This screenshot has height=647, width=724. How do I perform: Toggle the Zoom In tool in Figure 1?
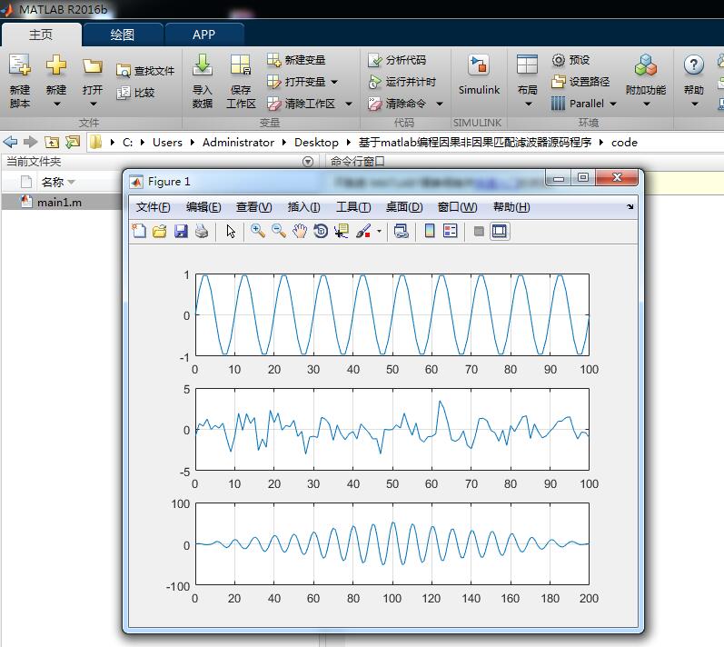click(x=258, y=231)
